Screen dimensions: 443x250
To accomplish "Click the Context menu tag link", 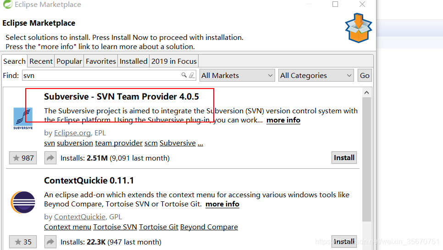I will (x=67, y=227).
